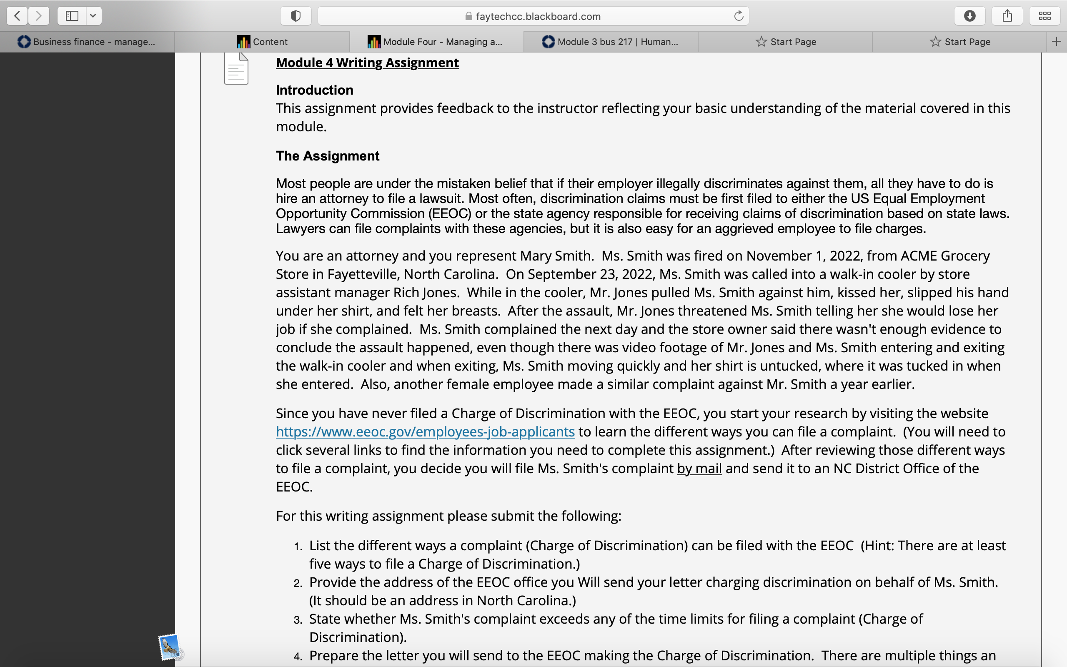Show the downloads list
The image size is (1067, 667).
pyautogui.click(x=969, y=16)
